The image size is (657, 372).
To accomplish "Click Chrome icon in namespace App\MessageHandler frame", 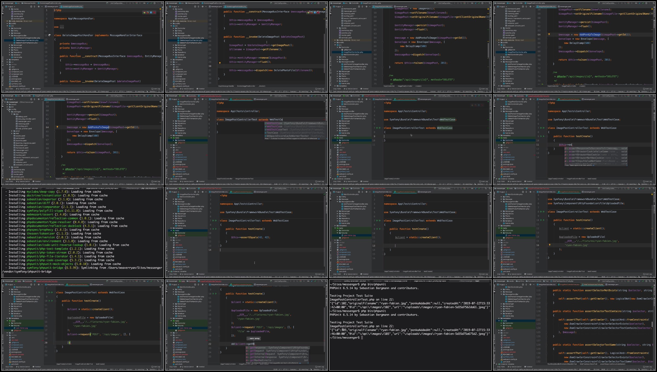I will pos(144,12).
